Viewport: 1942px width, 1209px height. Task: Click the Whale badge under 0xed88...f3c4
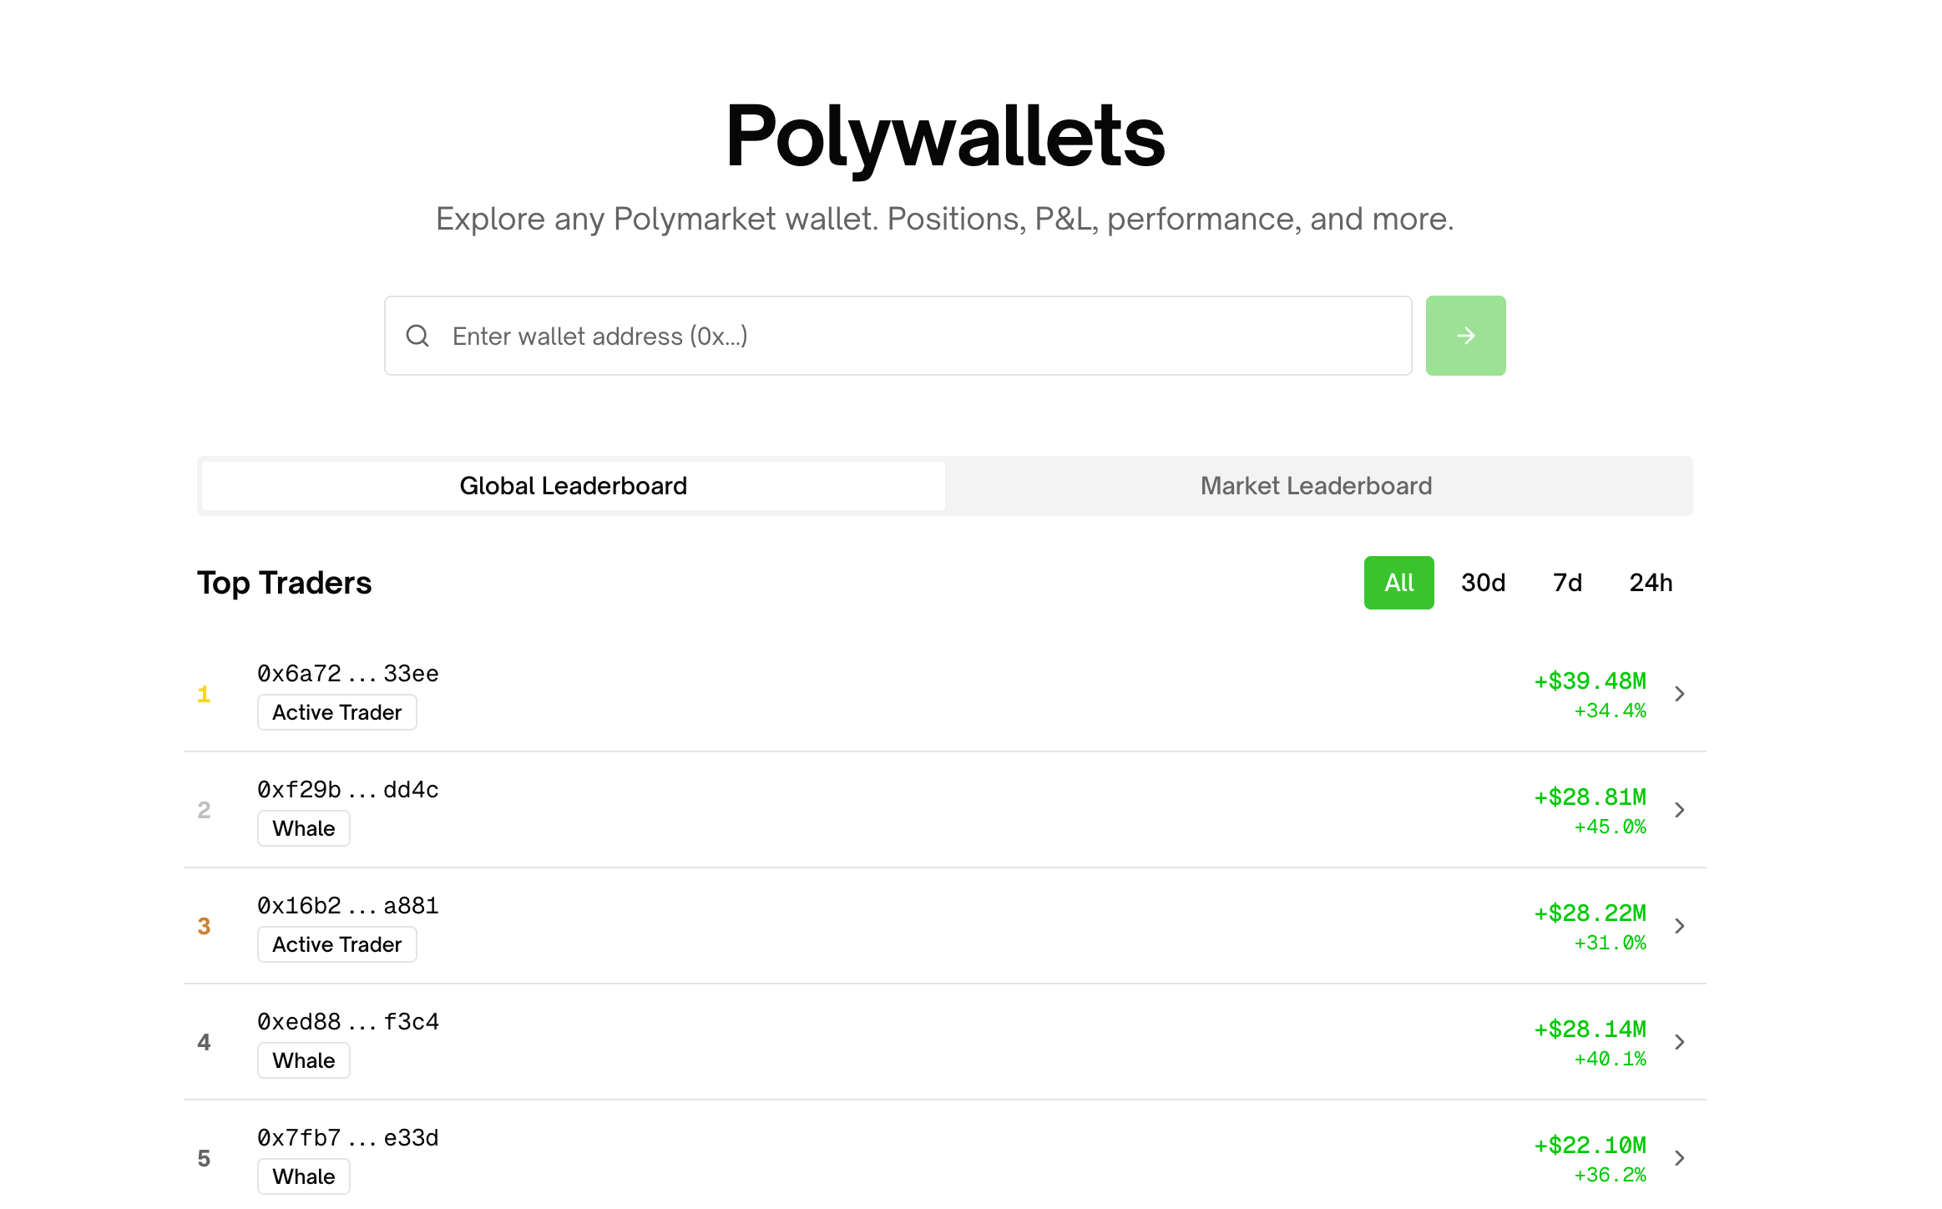coord(303,1060)
